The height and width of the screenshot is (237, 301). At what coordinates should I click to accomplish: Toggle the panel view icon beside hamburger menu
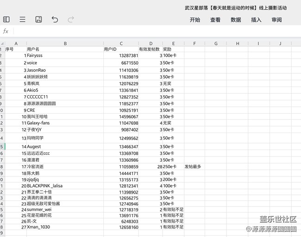[x=6, y=19]
